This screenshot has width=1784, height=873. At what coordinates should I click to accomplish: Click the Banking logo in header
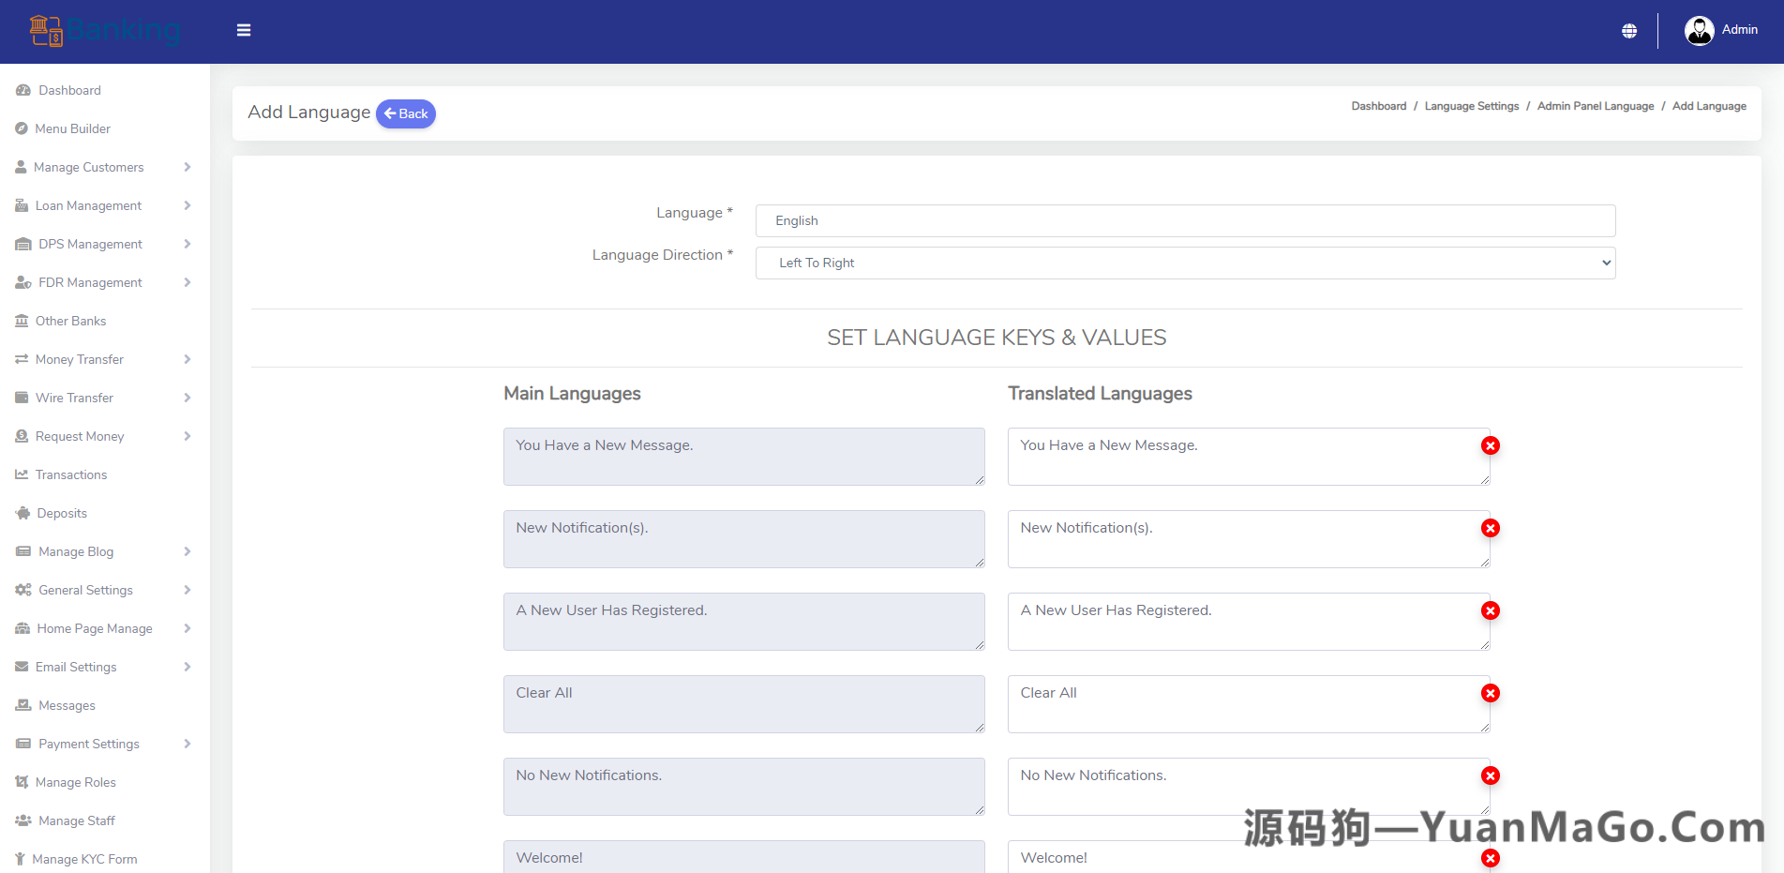coord(104,31)
